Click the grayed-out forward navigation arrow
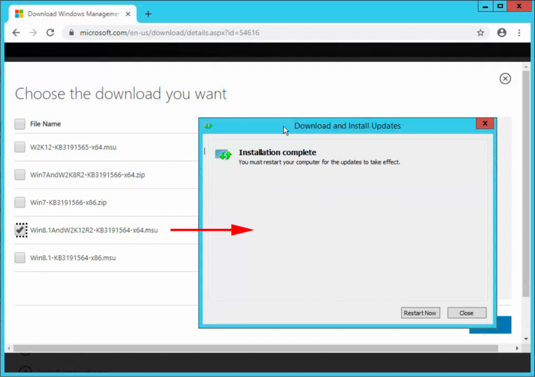The image size is (535, 377). click(32, 32)
